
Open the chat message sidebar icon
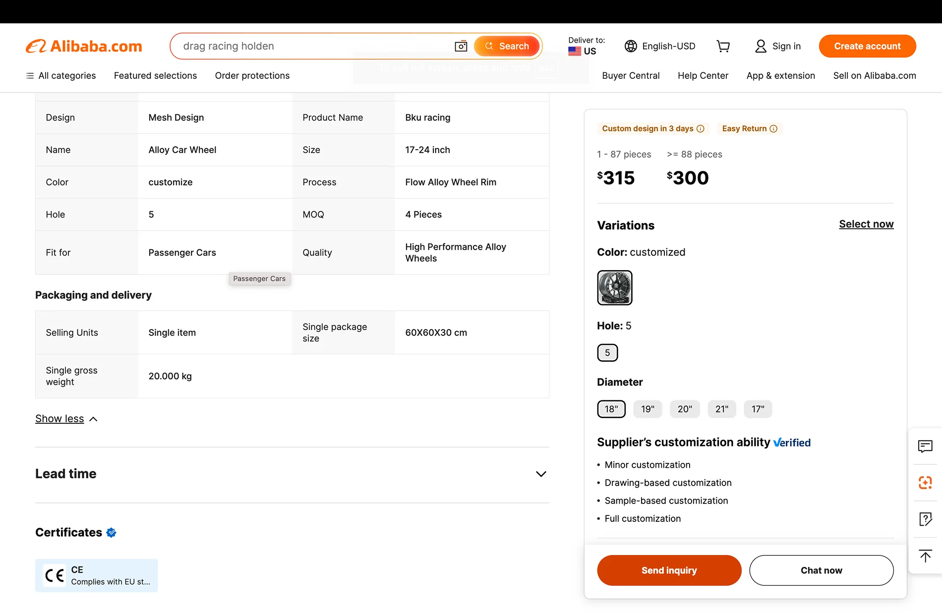point(925,446)
